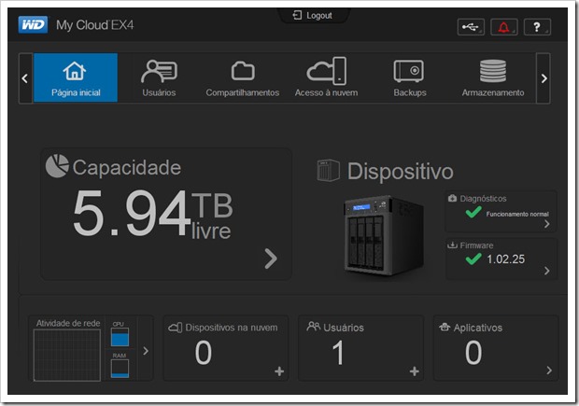Viewport: 579px width, 406px height.
Task: Click the Usuários people icon in panel
Action: point(314,327)
